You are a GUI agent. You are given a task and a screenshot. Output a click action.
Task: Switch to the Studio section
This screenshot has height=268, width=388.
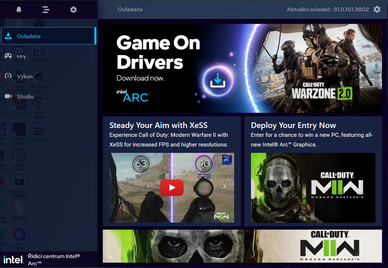pos(25,97)
